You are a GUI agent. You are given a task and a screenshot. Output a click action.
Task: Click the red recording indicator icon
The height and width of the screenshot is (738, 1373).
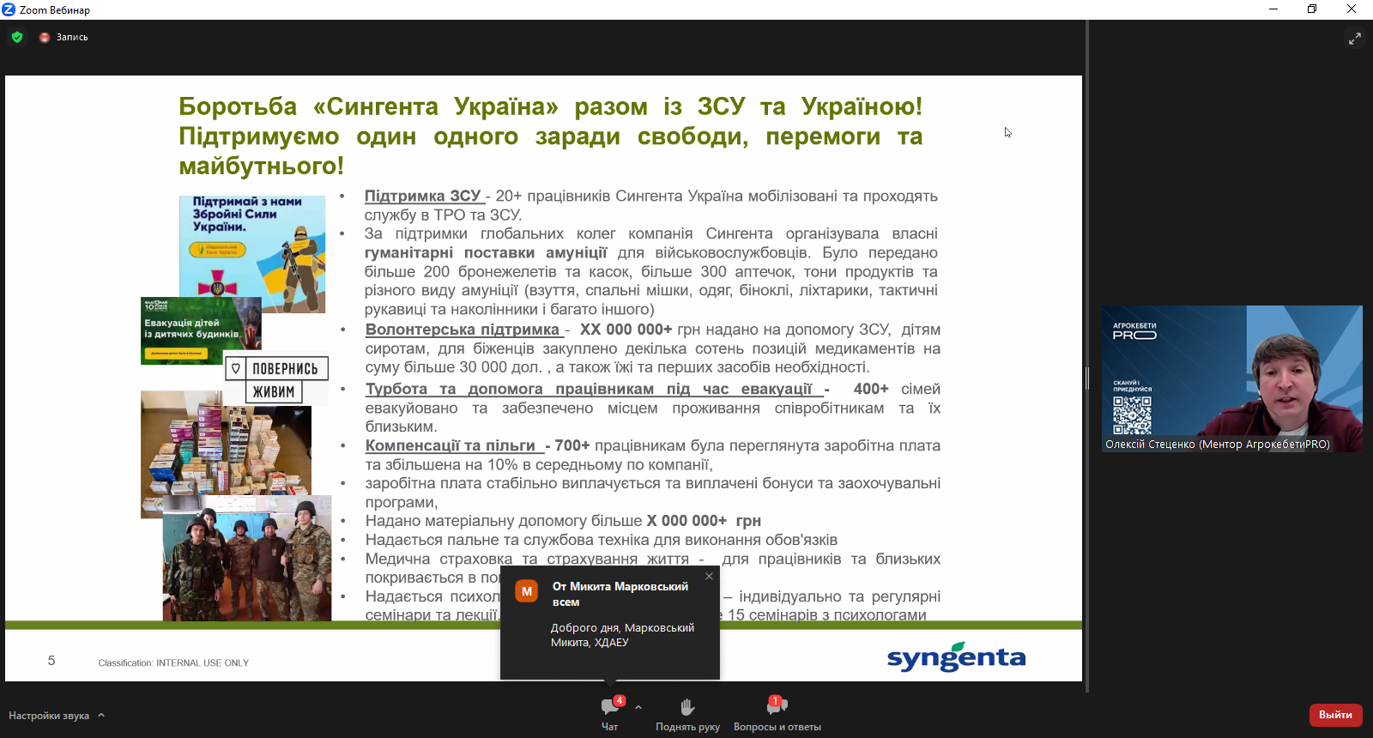coord(45,37)
